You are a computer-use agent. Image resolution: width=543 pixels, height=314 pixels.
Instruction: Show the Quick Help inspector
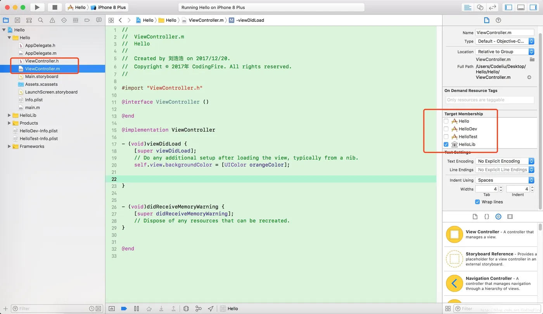[x=498, y=20]
